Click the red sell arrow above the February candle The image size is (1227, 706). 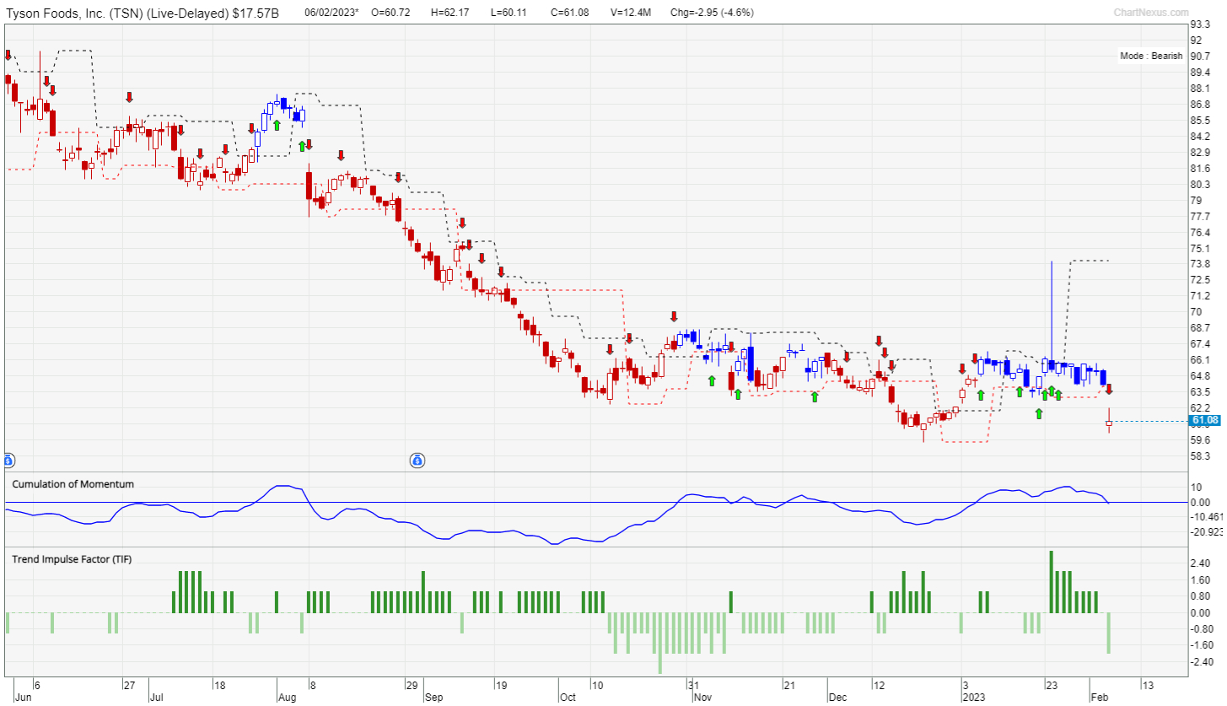coord(1110,389)
